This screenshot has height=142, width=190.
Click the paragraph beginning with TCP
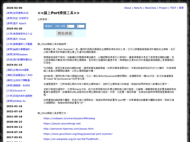pos(110,69)
